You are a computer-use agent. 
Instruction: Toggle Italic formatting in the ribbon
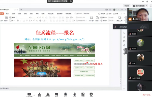tap(21, 20)
